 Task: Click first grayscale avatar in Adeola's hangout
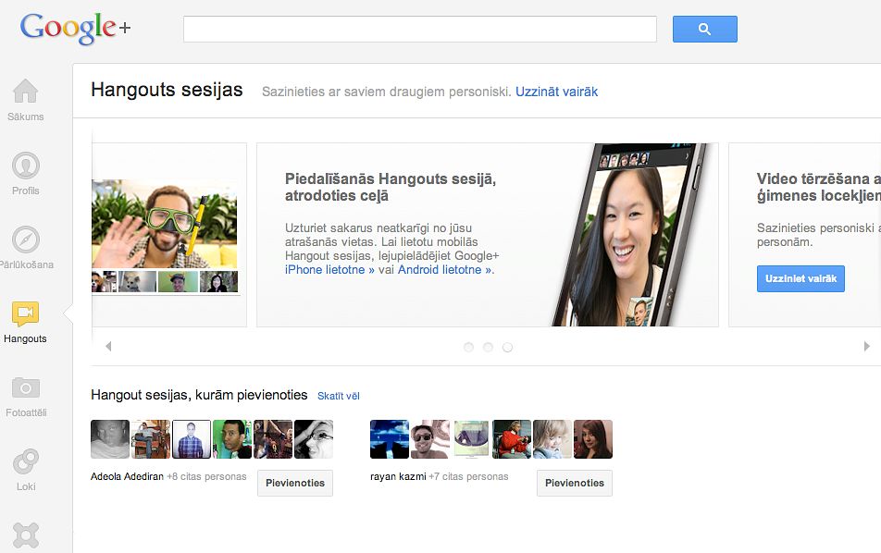[x=110, y=439]
